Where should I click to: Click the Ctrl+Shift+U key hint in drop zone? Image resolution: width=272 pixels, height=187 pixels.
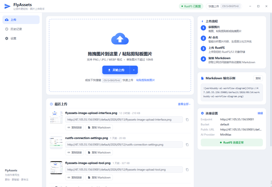112,80
